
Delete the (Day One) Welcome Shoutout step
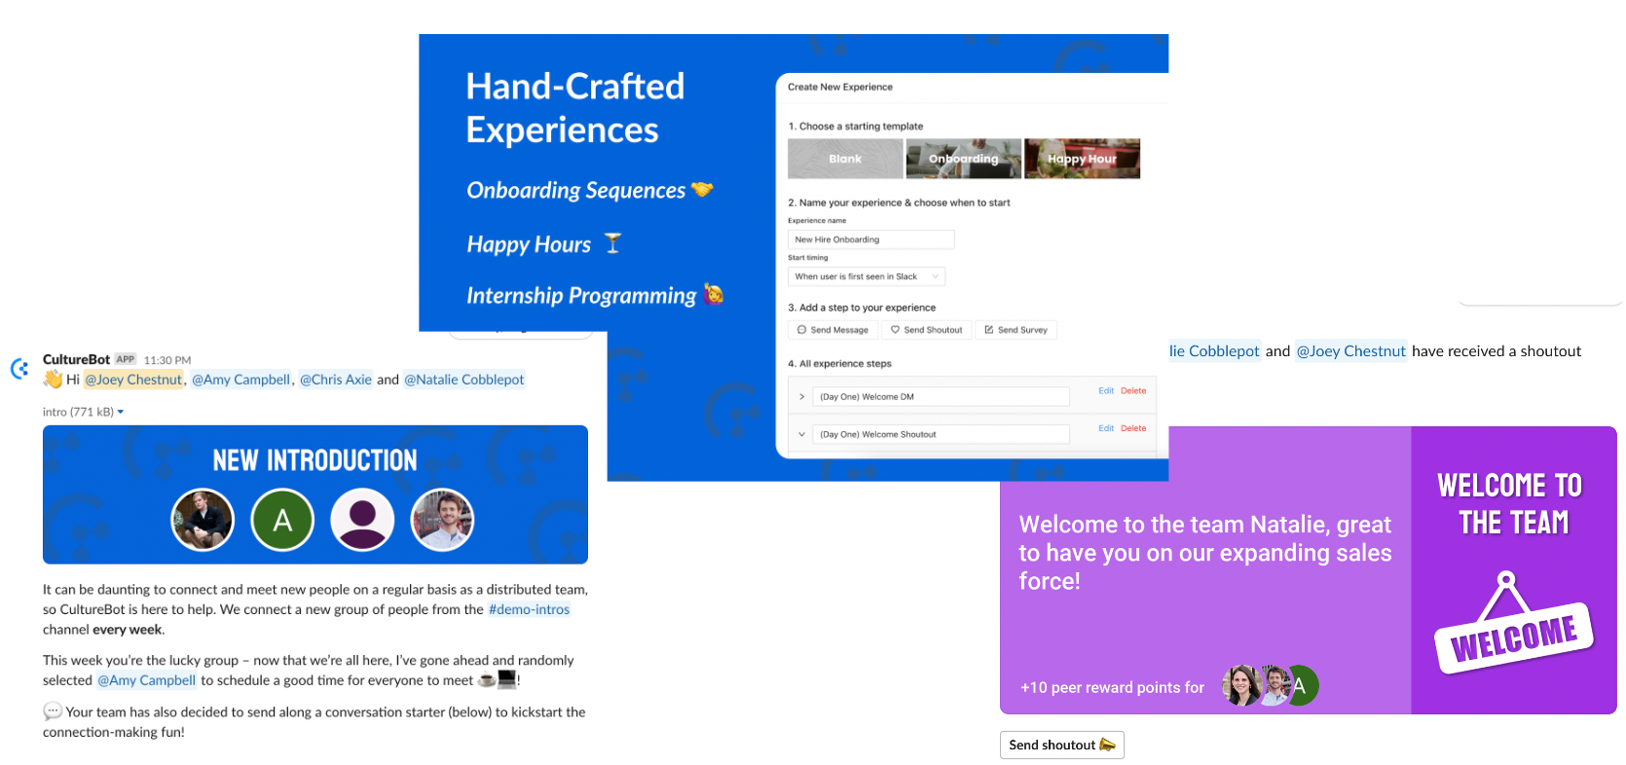click(1133, 428)
